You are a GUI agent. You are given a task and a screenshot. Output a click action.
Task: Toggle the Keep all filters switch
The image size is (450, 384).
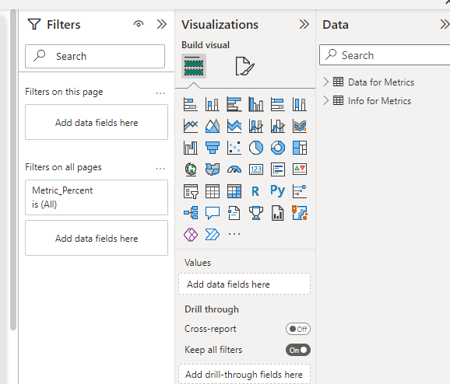tap(298, 350)
